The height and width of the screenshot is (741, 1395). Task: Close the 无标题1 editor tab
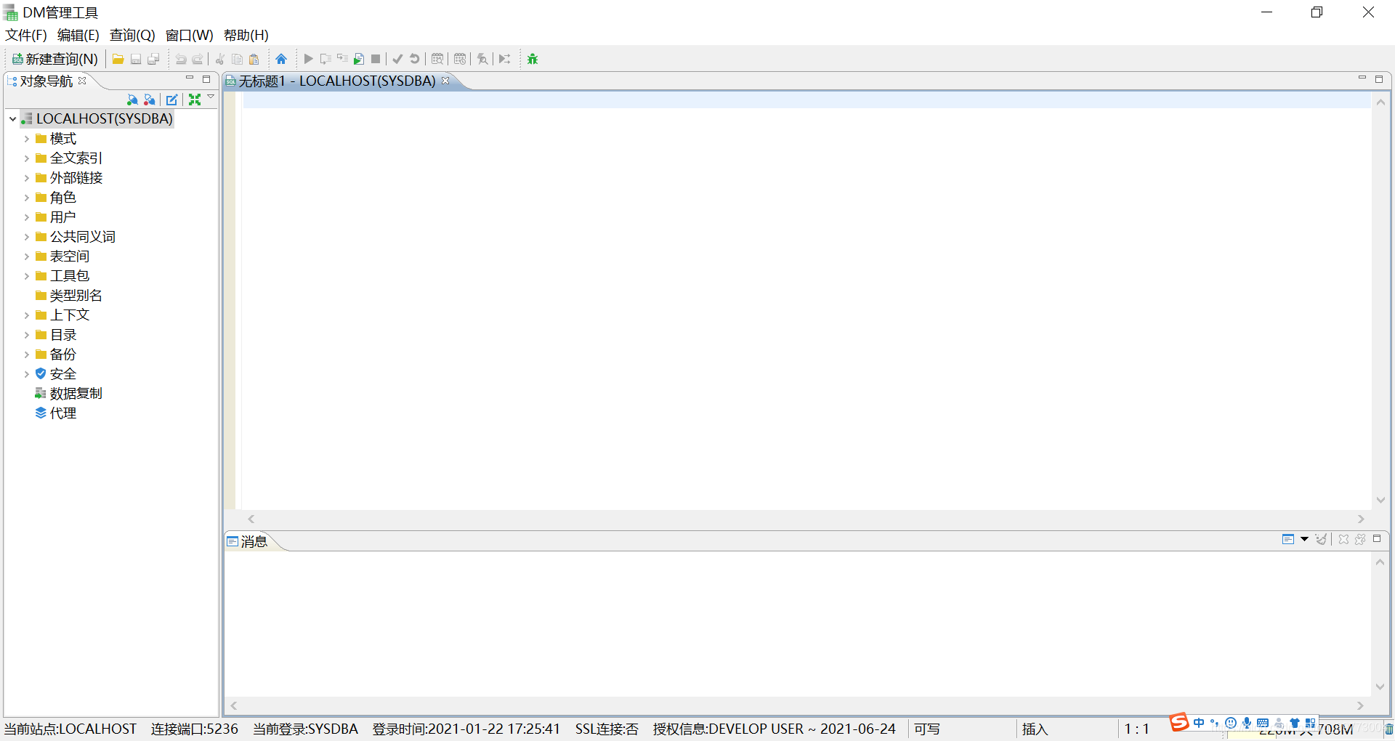coord(445,81)
